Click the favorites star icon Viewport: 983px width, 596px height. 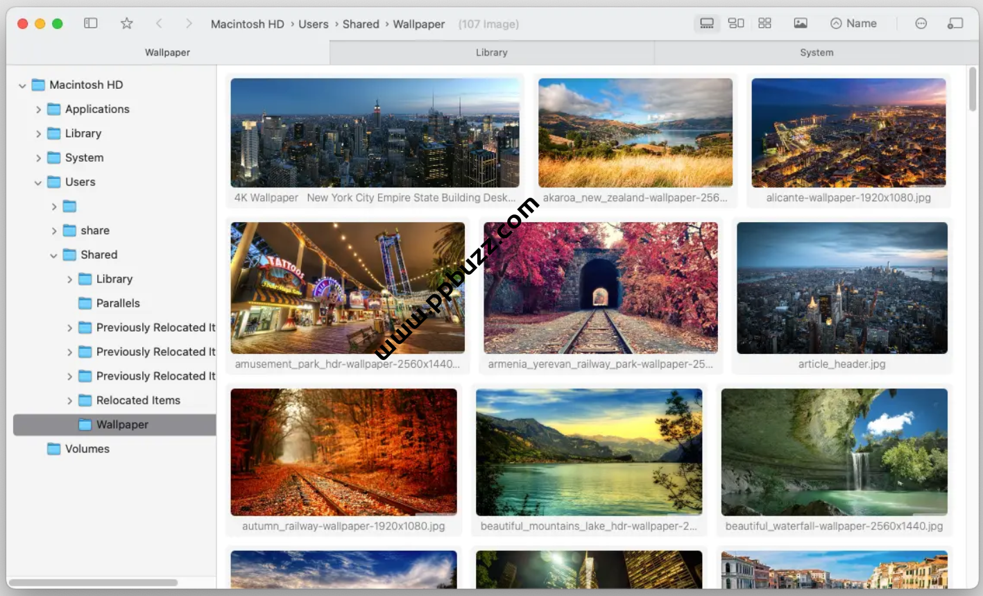[126, 24]
